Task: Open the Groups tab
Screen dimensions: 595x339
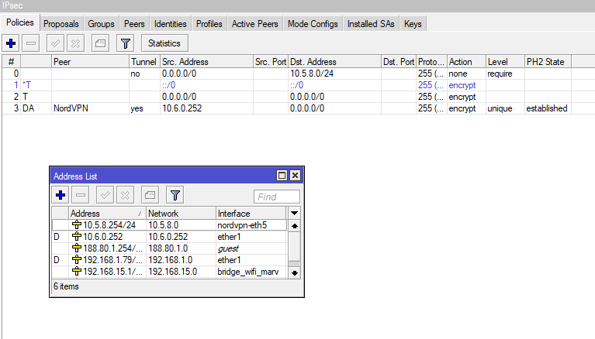Action: [101, 24]
